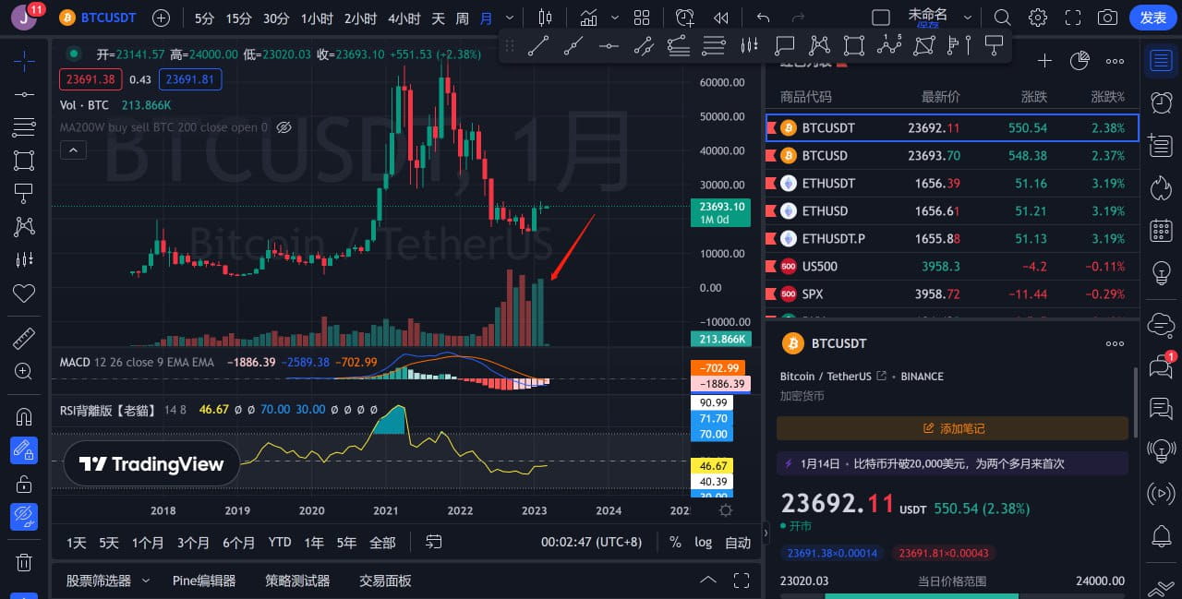Toggle hide all drawings eye icon

[x=24, y=517]
